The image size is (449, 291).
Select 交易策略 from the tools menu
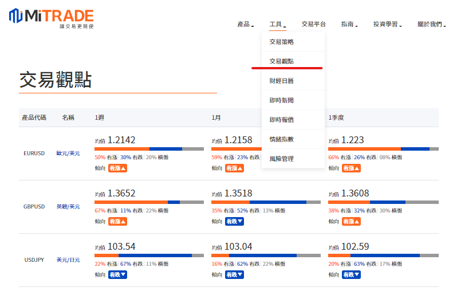pyautogui.click(x=282, y=42)
